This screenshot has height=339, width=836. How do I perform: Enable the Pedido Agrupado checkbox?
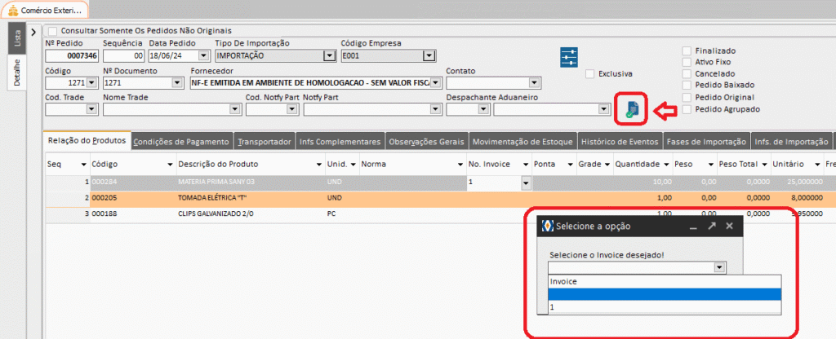(x=687, y=109)
